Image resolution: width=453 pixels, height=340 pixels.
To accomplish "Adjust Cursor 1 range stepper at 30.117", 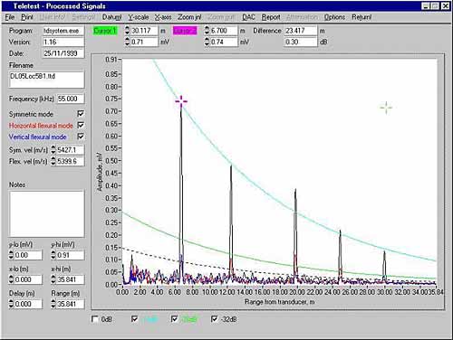I will 127,31.
